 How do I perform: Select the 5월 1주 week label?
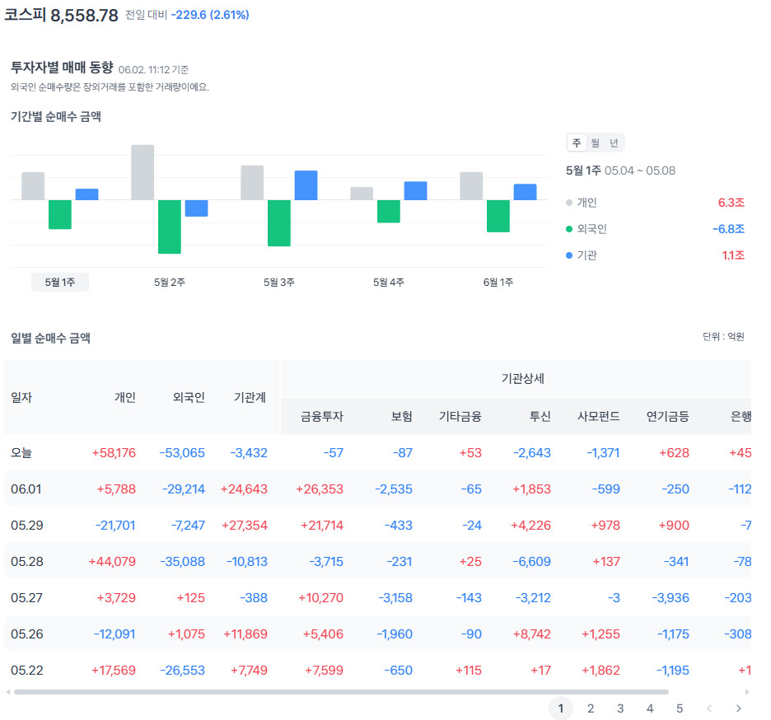[60, 283]
